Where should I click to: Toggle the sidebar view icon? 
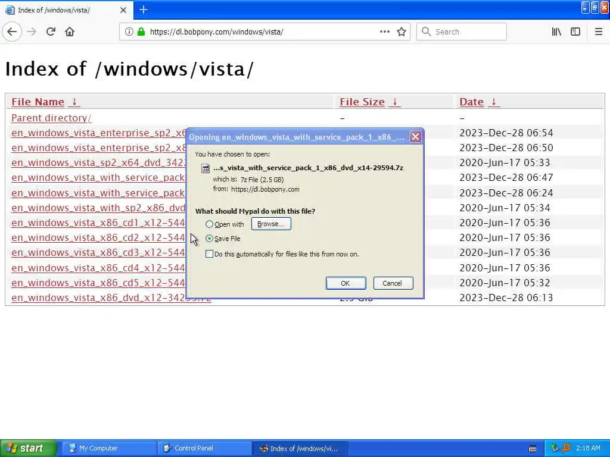point(575,32)
